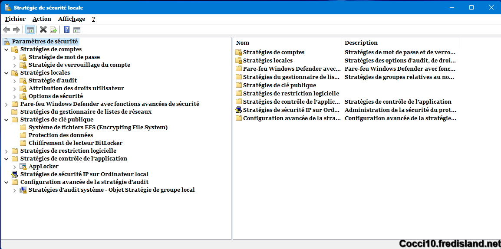Click the Stratégie de verrouillage du compte icon
501x249 pixels.
tap(23, 65)
